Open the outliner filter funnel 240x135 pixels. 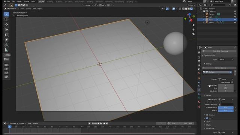[x=230, y=5]
